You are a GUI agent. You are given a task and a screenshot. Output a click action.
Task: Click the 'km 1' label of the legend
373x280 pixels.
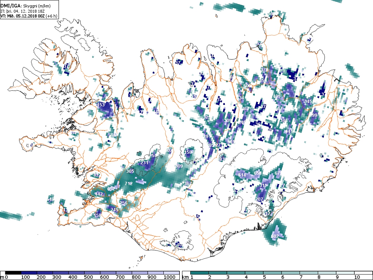pos(188,277)
